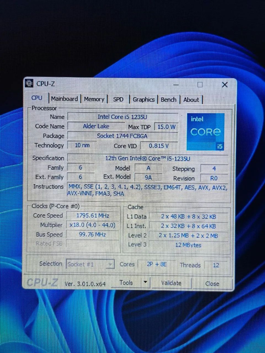Click the Core Speed value 1795.61 MHz

tap(93, 215)
